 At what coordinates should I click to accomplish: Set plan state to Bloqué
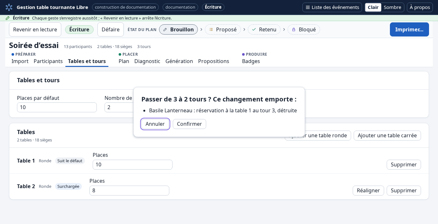[304, 29]
